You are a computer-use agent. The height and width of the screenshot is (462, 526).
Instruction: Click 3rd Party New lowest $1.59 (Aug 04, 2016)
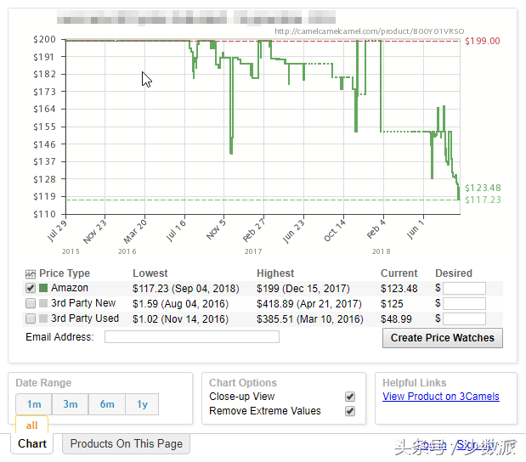[x=180, y=304]
